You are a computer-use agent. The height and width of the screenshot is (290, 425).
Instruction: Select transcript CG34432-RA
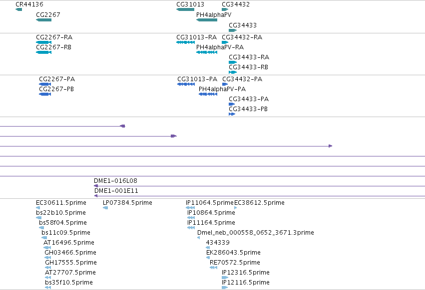[225, 42]
